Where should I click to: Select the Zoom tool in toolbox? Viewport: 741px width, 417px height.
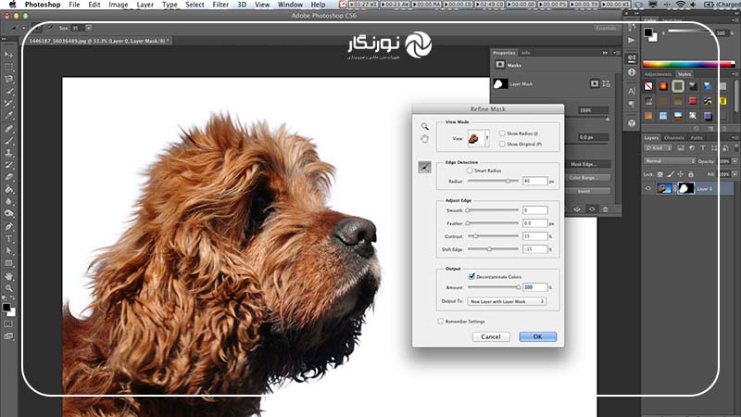pyautogui.click(x=8, y=288)
